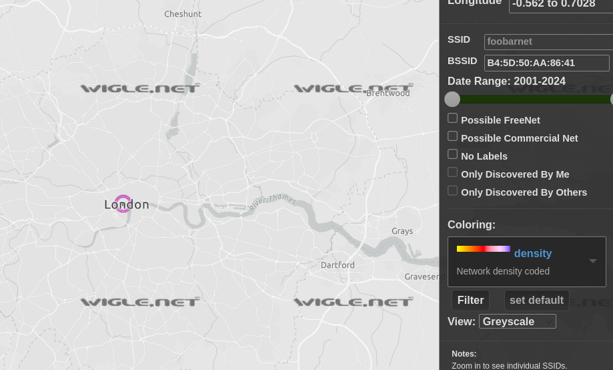The height and width of the screenshot is (370, 613).
Task: Enable the Possible FreeNet checkbox
Action: coord(452,118)
